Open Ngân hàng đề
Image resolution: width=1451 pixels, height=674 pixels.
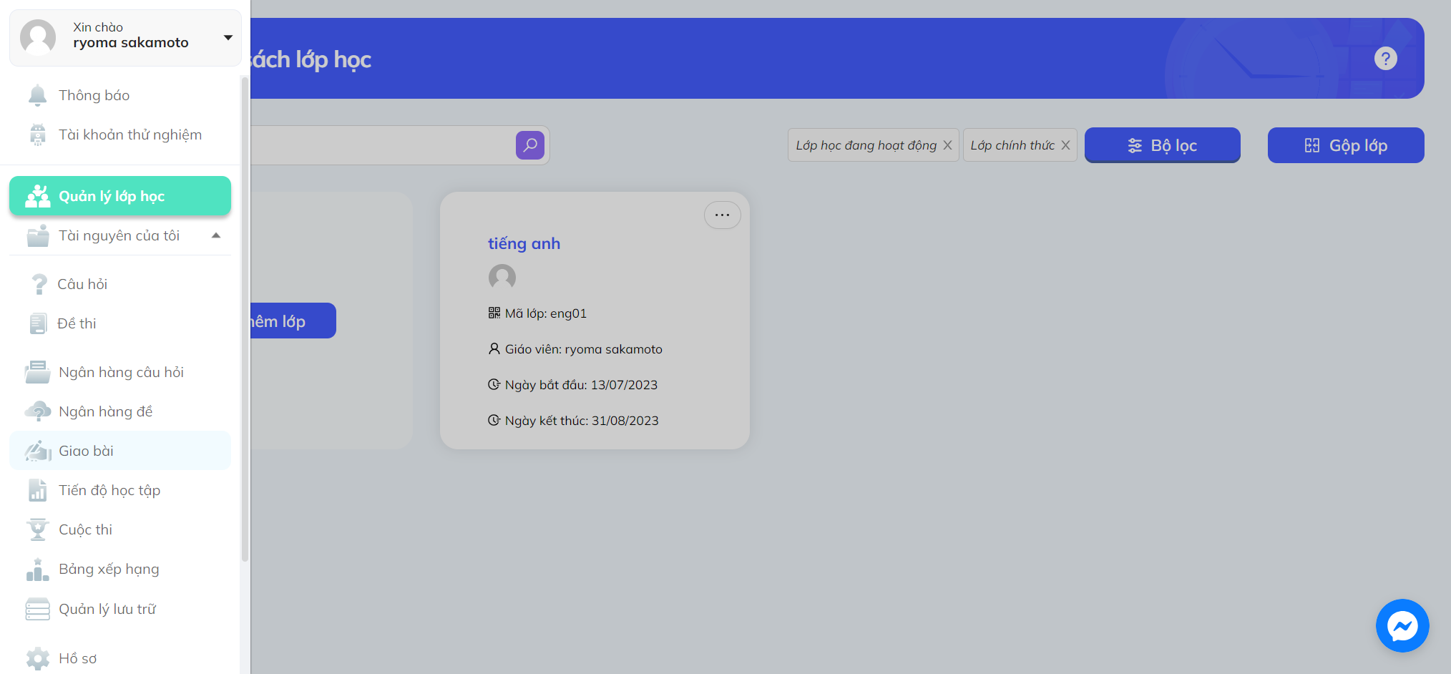tap(120, 411)
